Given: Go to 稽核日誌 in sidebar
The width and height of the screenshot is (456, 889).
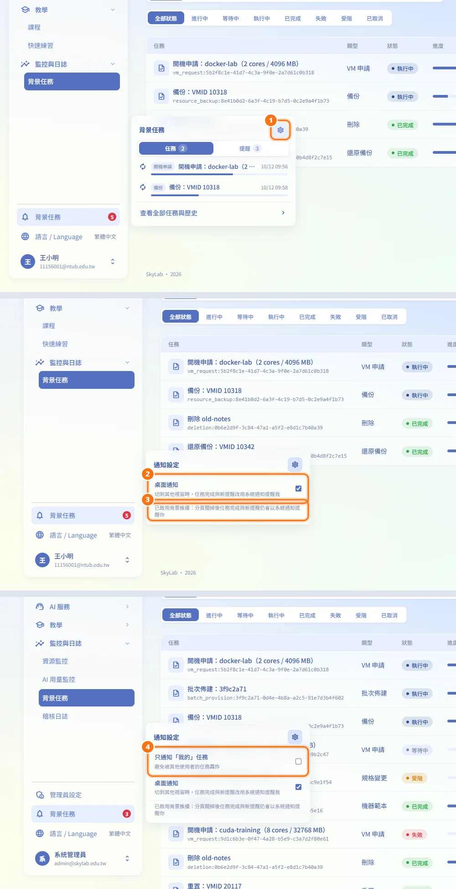Looking at the screenshot, I should 55,716.
